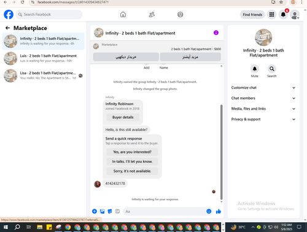
Task: Click the '4142432178' message bubble
Action: point(115,183)
